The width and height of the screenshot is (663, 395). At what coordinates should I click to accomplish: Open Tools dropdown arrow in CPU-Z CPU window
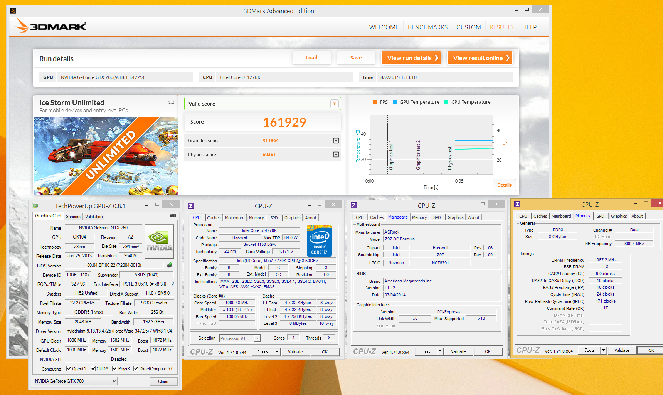[277, 352]
